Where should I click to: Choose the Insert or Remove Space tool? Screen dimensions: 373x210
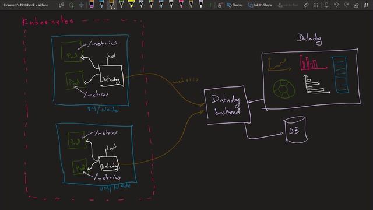(x=82, y=5)
